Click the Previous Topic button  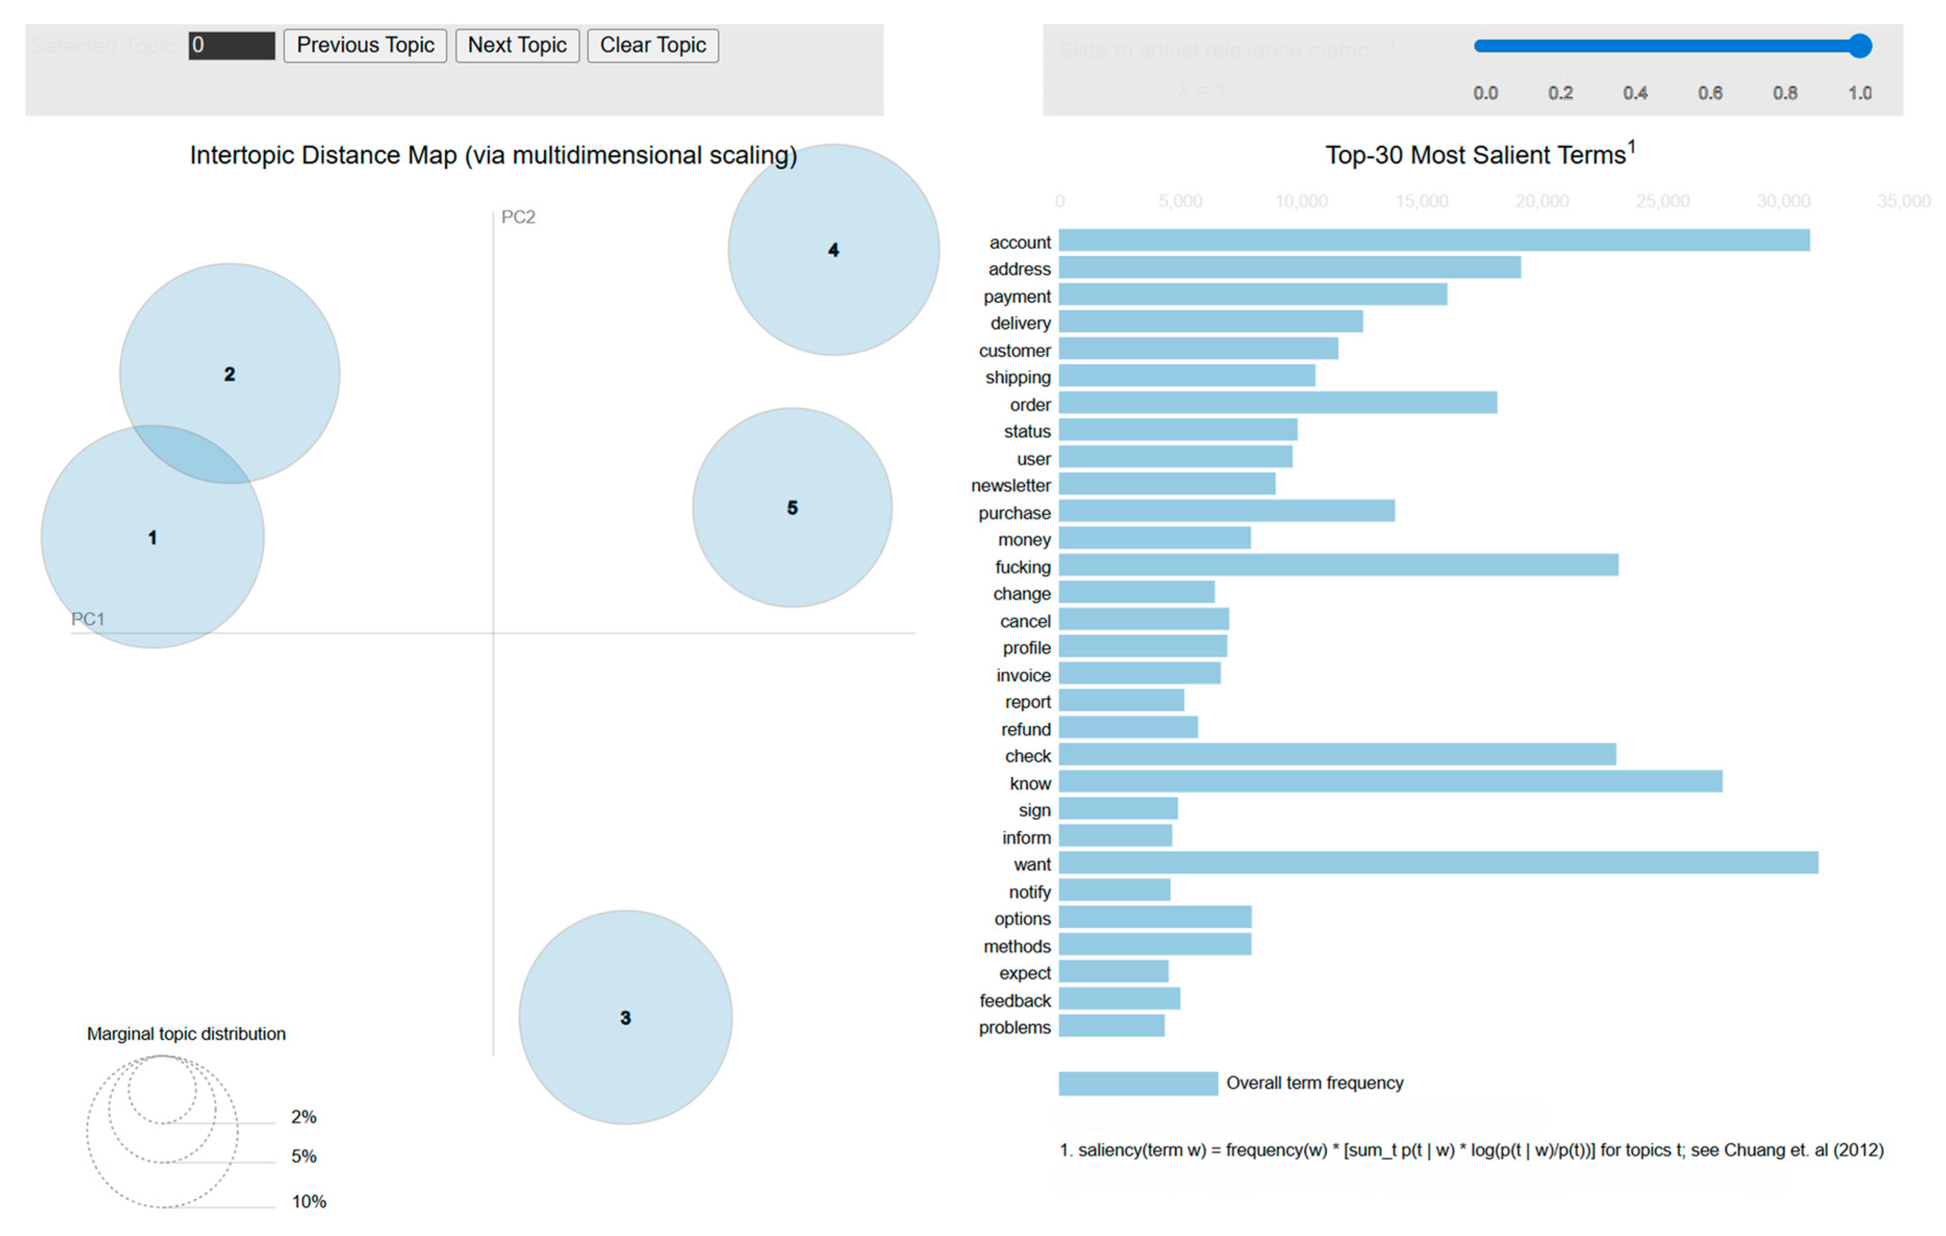pyautogui.click(x=365, y=45)
